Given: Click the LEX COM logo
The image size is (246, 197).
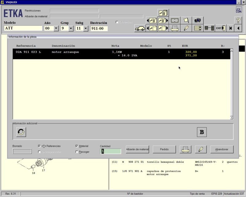Looking at the screenshot, I should point(239,10).
